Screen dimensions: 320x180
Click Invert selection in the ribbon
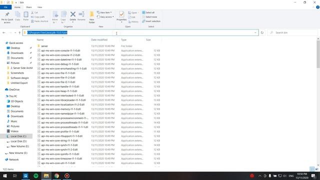pos(151,21)
